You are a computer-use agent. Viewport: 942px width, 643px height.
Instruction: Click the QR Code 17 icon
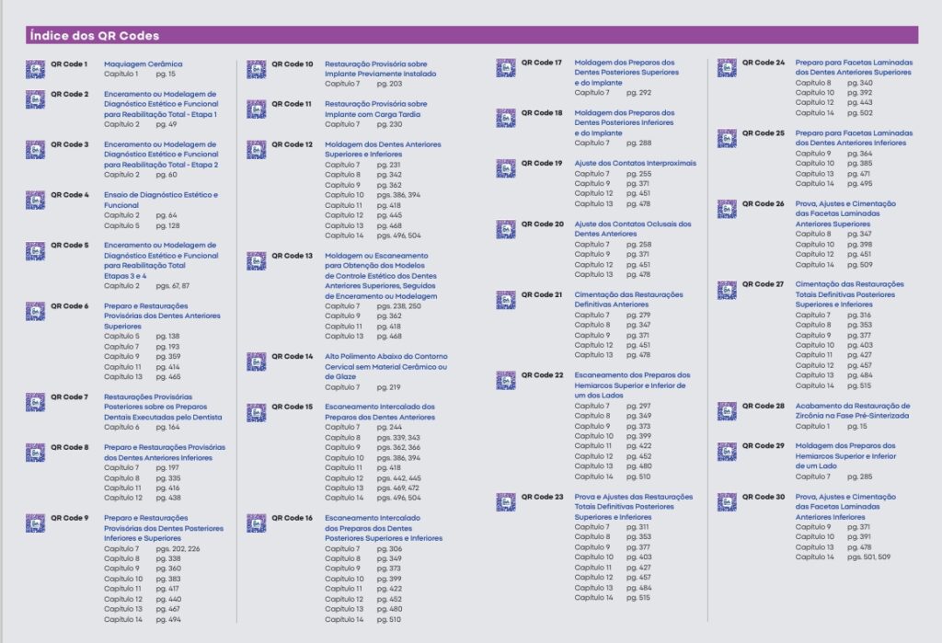pos(506,67)
